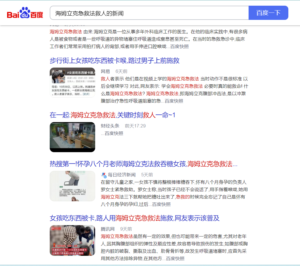Open 百度快照 for the 网易 result
This screenshot has width=300, height=266.
(x=174, y=101)
